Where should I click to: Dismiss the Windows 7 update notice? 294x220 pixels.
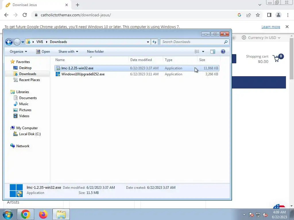pos(287,27)
